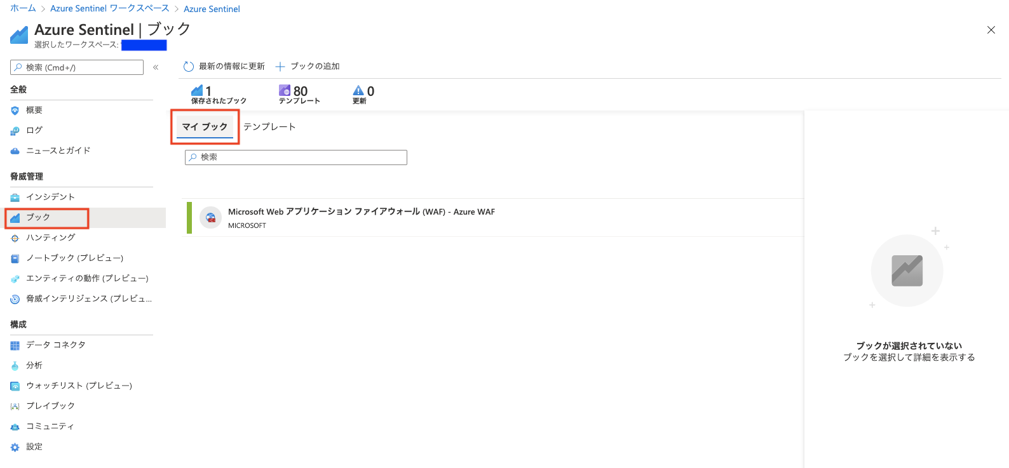This screenshot has height=468, width=1009.
Task: Click the refresh icon beside 最新の情報に更新
Action: [x=189, y=67]
